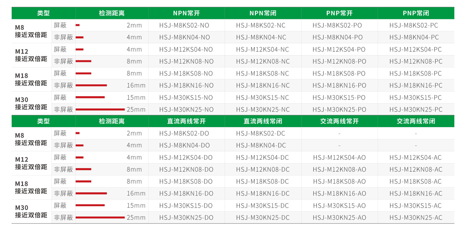Viewport: 466px width, 230px height.
Task: Click the upper 检测距离 header
Action: coord(111,13)
